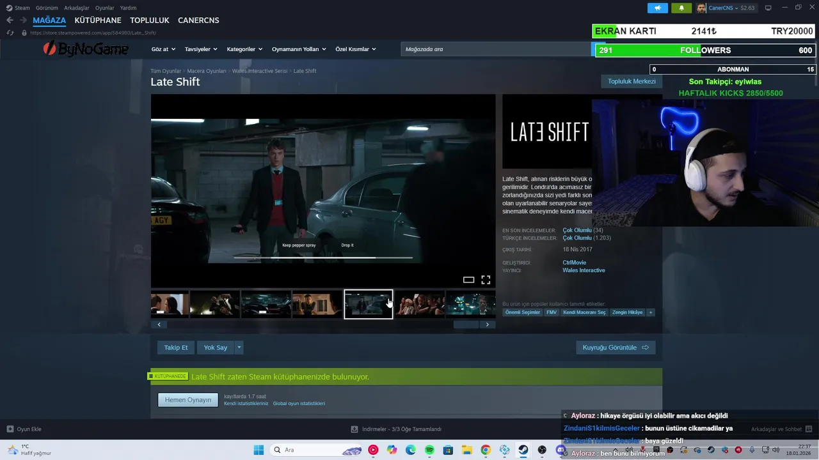Open the arrow dropdown beside Yok Say

[x=239, y=348]
